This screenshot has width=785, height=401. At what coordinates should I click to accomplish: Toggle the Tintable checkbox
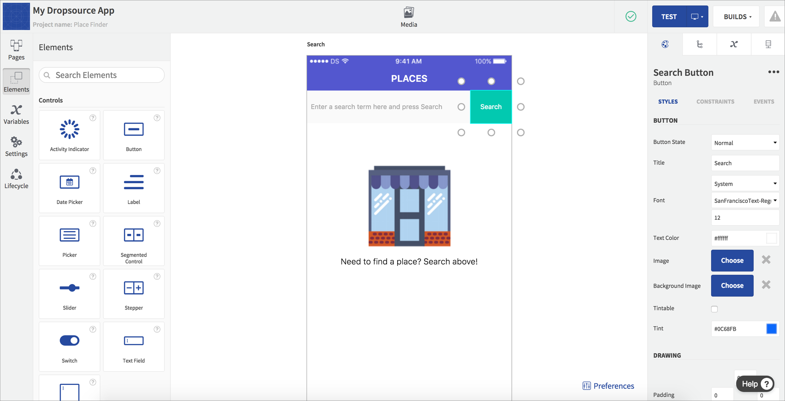[x=714, y=309]
